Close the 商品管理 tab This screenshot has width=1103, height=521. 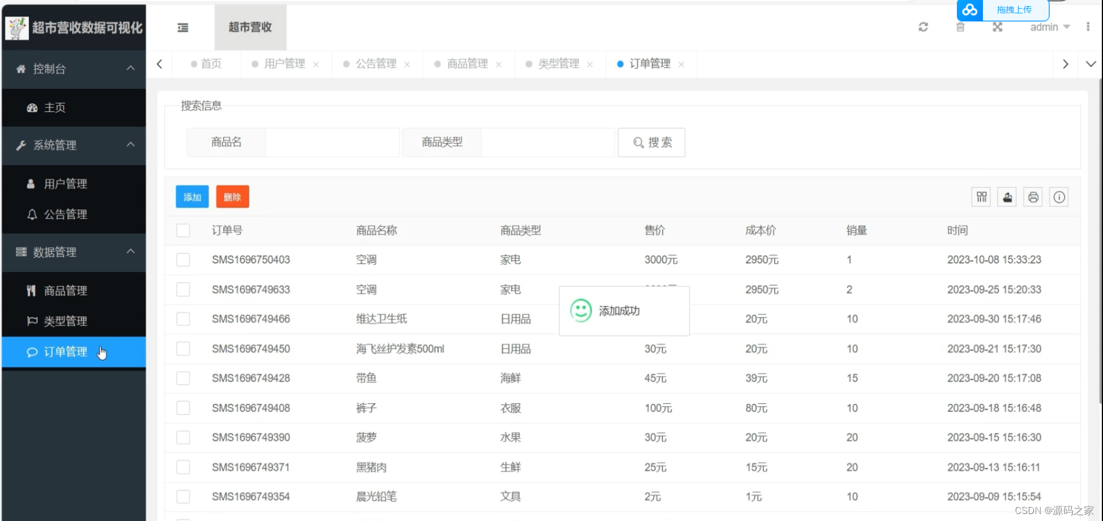pos(499,64)
